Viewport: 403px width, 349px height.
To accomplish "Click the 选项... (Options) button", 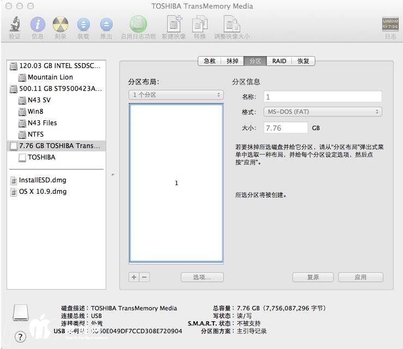I will tap(201, 277).
